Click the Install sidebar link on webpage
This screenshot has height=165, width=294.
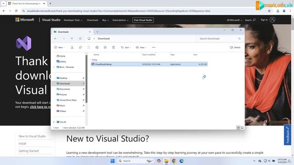[23, 143]
